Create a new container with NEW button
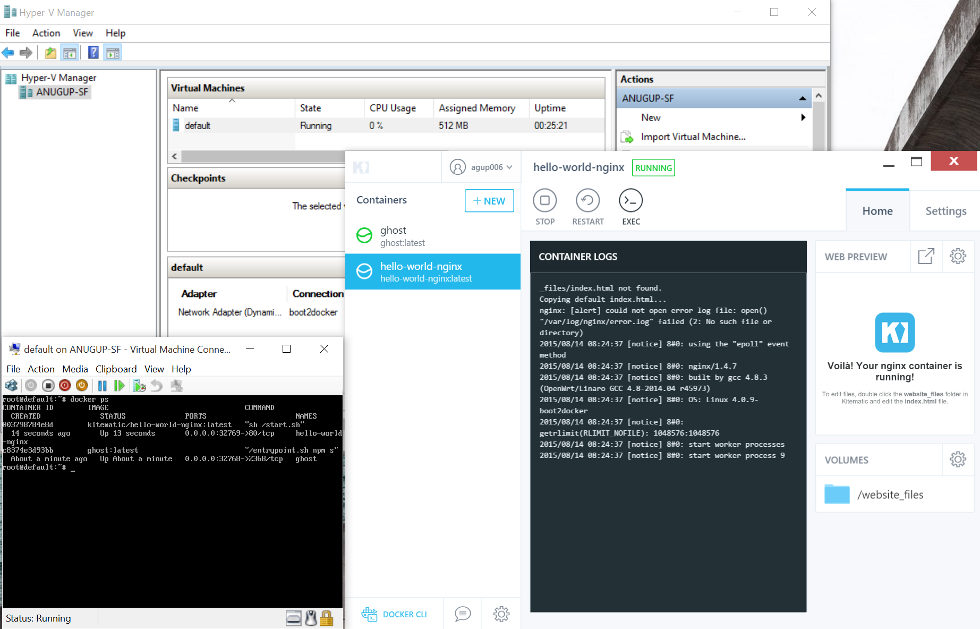Screen dimensions: 980x629 point(489,201)
